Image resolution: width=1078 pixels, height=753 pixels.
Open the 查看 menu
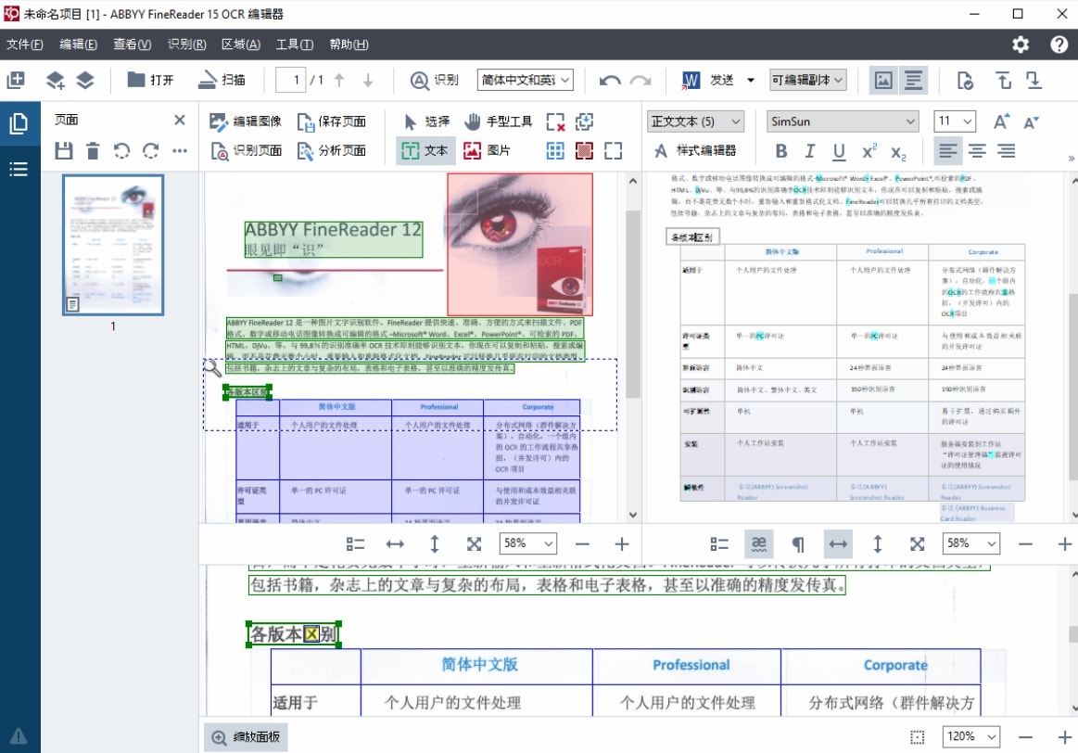coord(132,44)
